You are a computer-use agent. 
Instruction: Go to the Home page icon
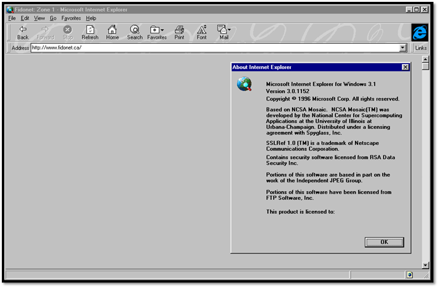coord(112,30)
